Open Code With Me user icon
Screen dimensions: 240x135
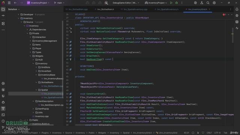[x=202, y=3]
